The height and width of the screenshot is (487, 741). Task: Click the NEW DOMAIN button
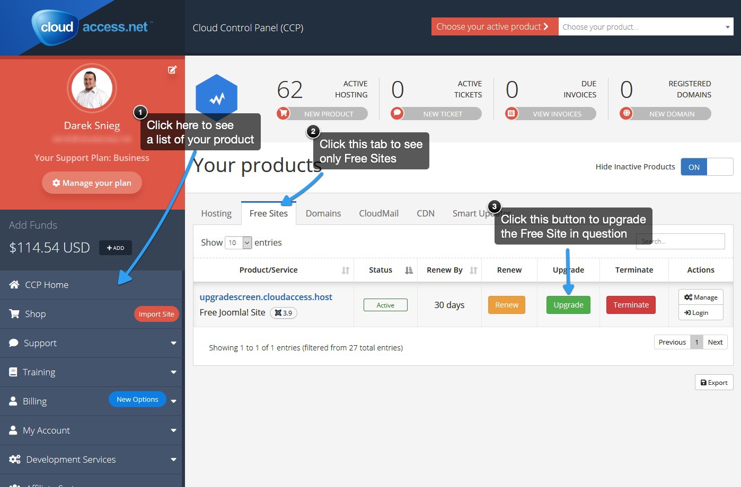click(666, 114)
